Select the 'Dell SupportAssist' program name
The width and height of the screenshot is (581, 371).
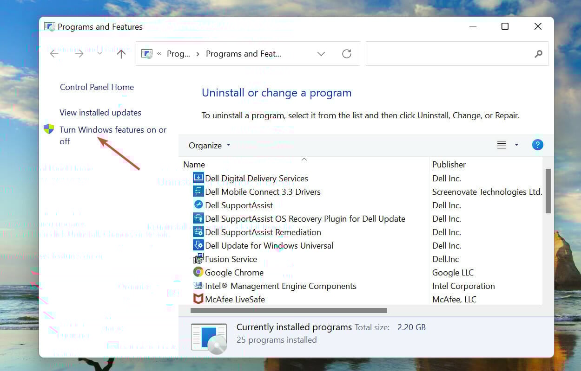pos(239,205)
